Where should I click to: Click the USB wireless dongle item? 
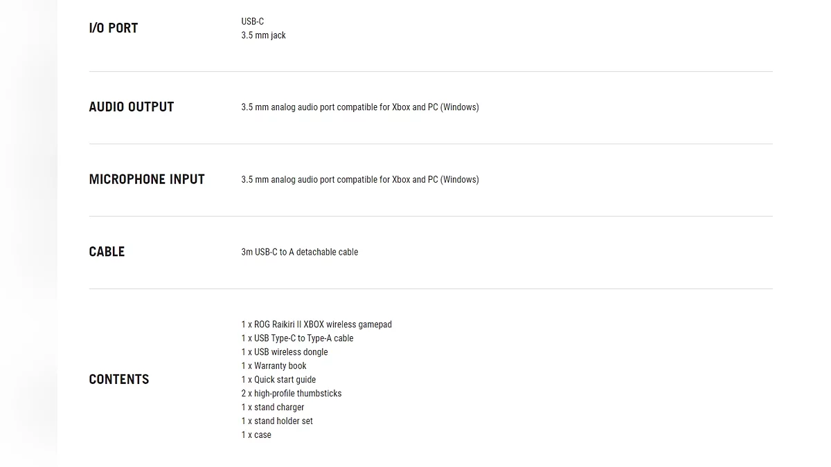pos(285,352)
